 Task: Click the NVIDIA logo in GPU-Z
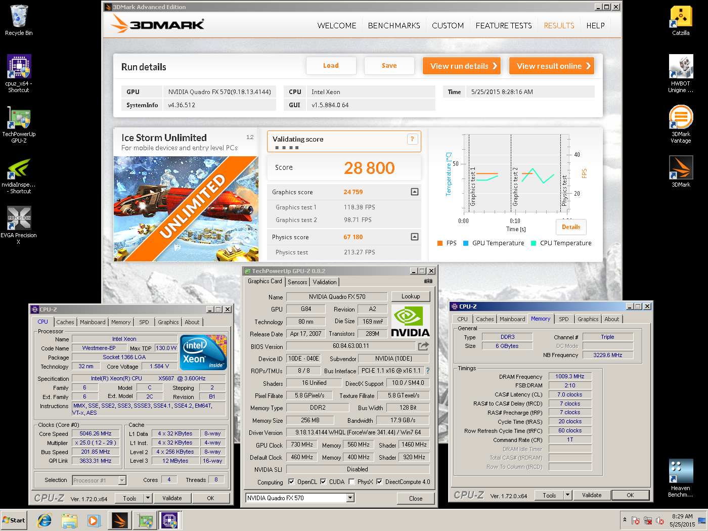click(x=411, y=322)
